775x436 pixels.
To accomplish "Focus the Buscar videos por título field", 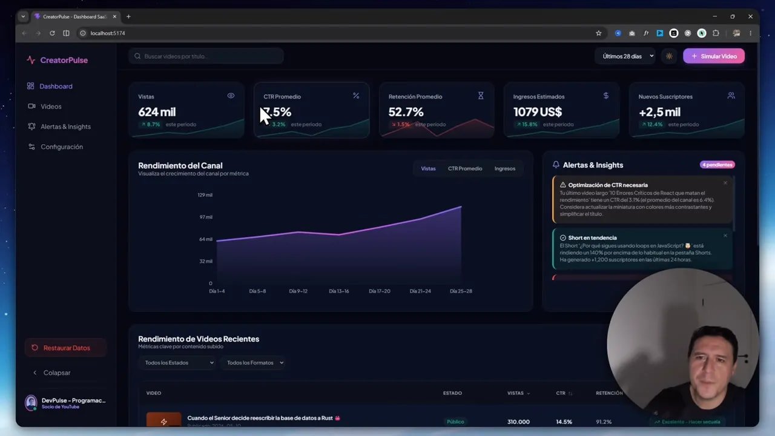I will pyautogui.click(x=206, y=56).
